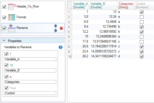Toggle Control checkbox in row 6
This screenshot has height=103, width=154.
click(x=142, y=37)
